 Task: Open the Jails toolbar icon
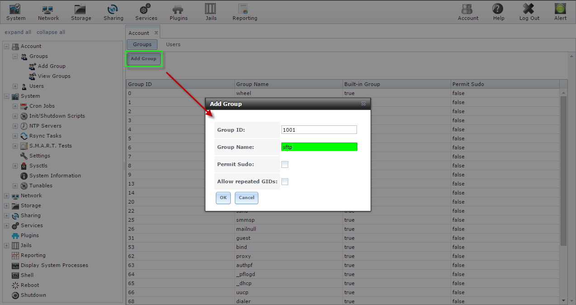[210, 12]
